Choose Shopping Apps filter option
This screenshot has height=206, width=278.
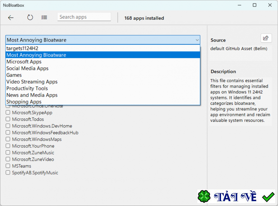[103, 102]
